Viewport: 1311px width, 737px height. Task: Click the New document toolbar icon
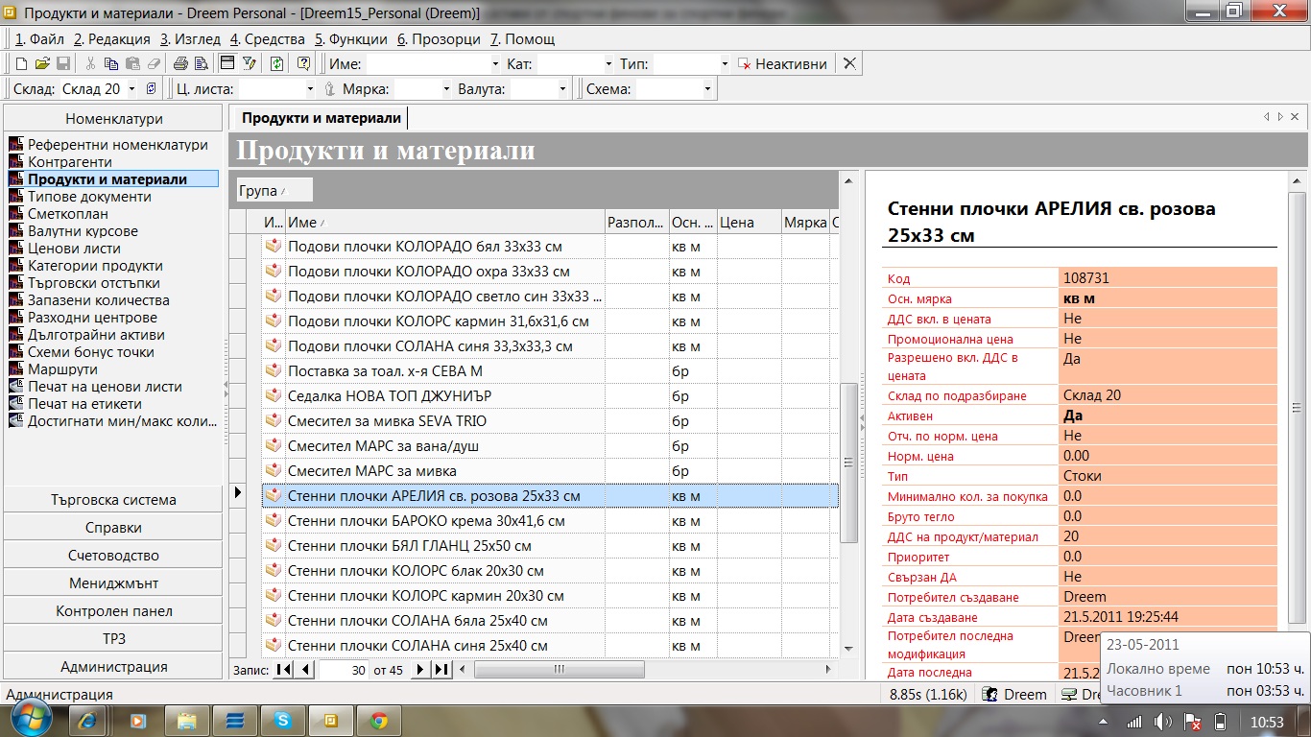pos(21,64)
